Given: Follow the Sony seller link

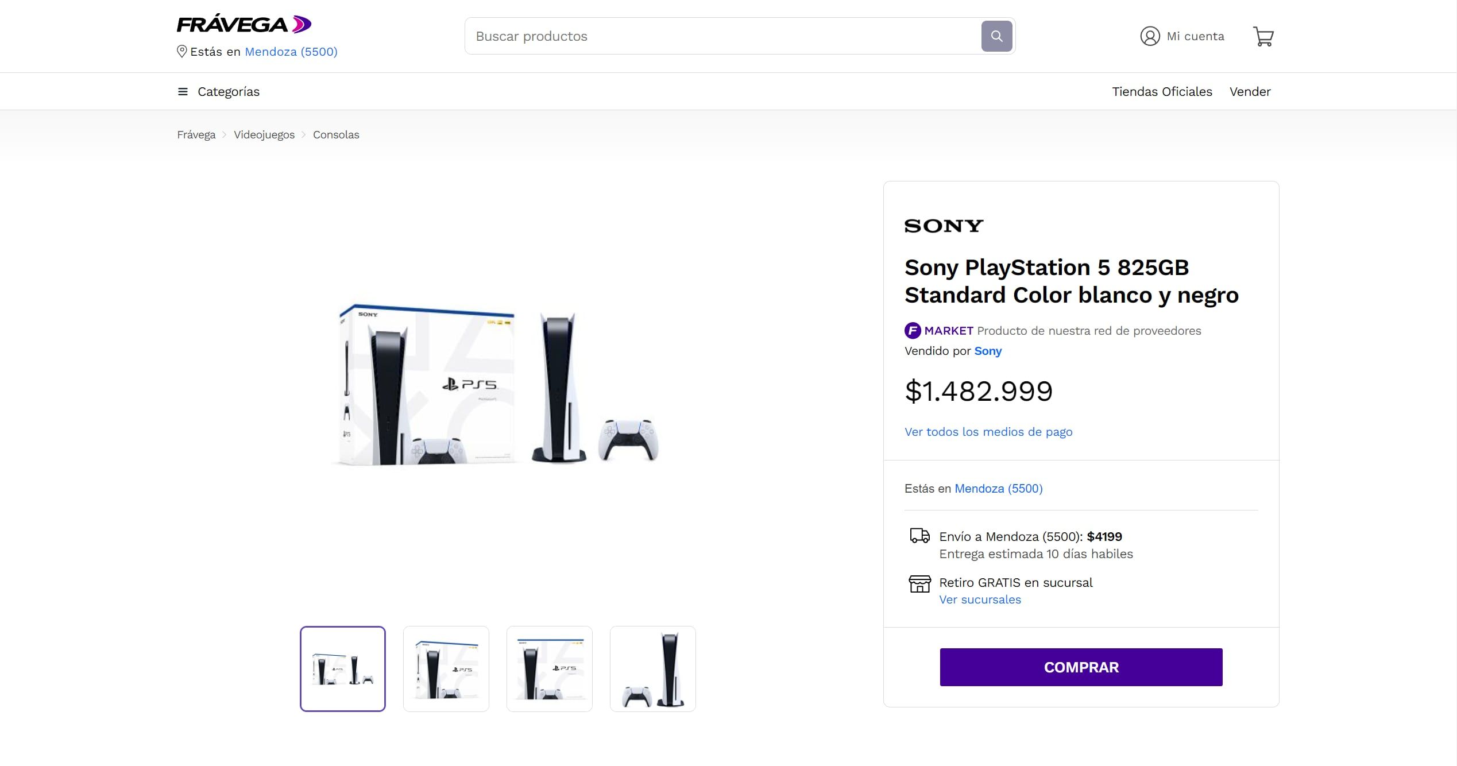Looking at the screenshot, I should point(987,351).
